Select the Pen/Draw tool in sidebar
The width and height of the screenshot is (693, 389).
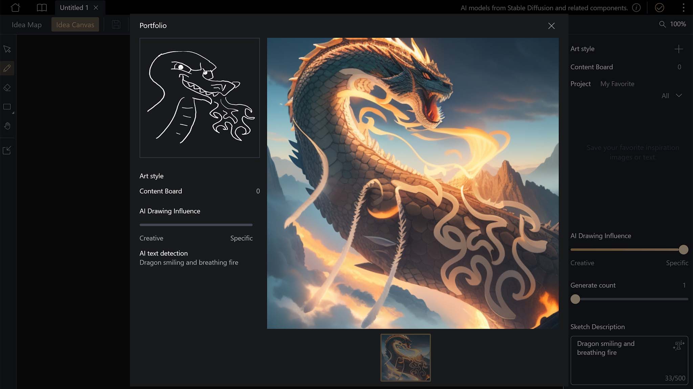tap(7, 68)
